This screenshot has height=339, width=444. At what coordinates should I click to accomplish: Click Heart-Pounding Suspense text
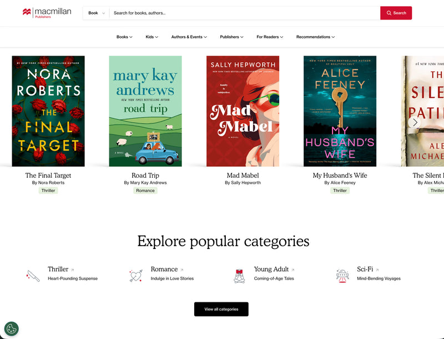click(x=73, y=278)
